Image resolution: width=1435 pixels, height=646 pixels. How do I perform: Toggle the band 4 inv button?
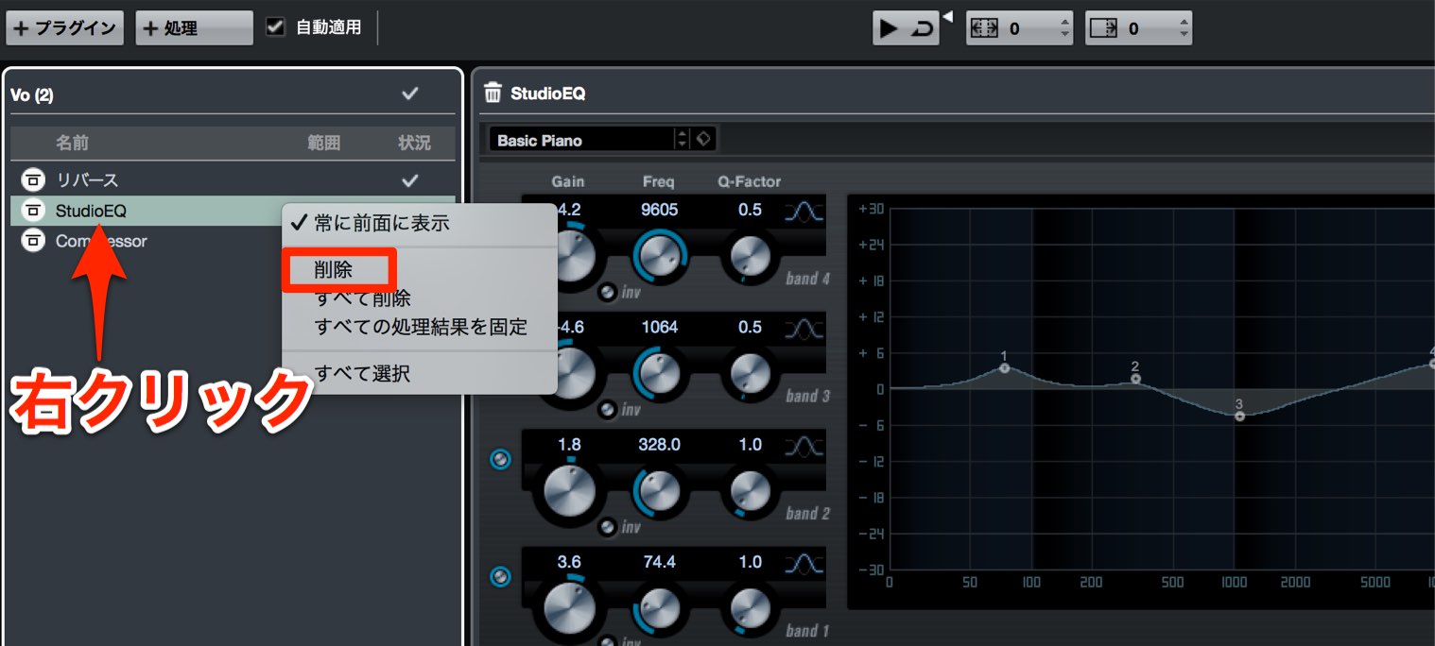click(x=607, y=292)
